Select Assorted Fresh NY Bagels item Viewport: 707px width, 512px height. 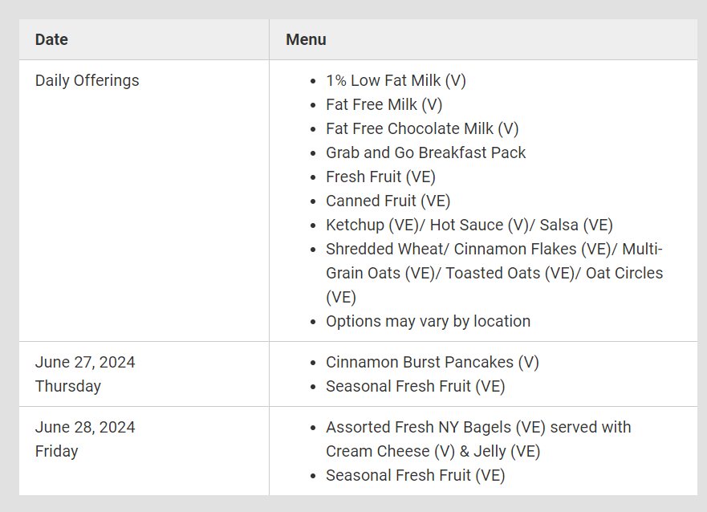pyautogui.click(x=478, y=440)
